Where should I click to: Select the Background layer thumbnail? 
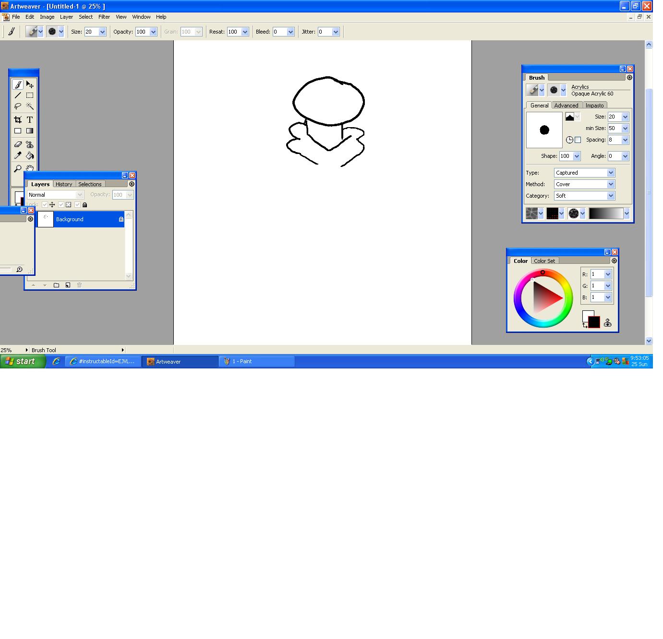[46, 219]
